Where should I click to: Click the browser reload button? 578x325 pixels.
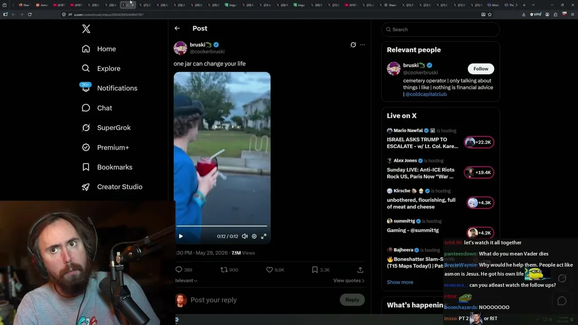click(x=30, y=14)
